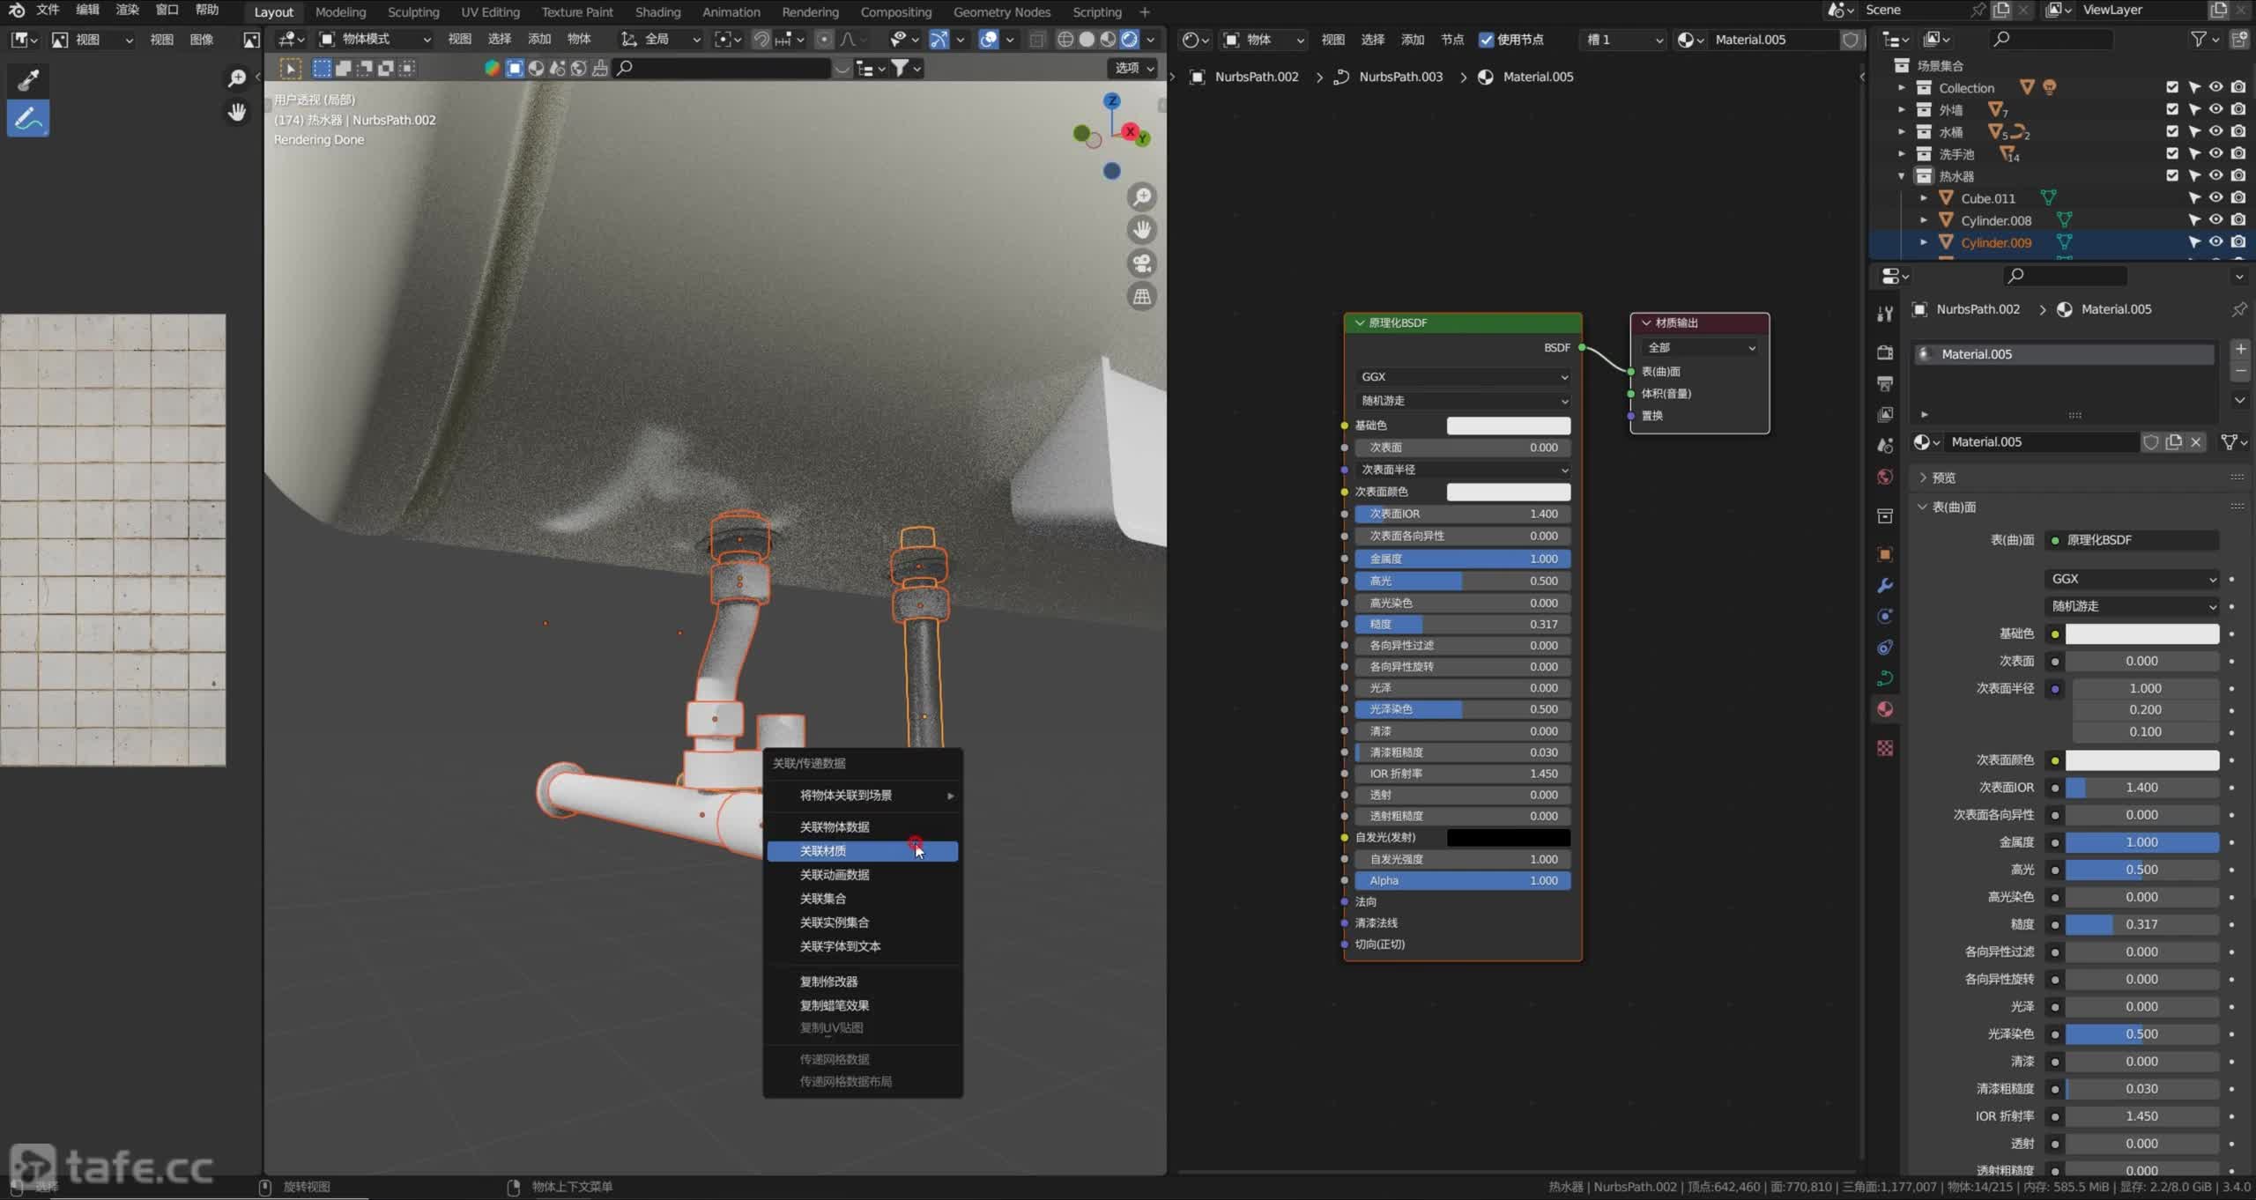
Task: Open the World properties tab
Action: (1885, 477)
